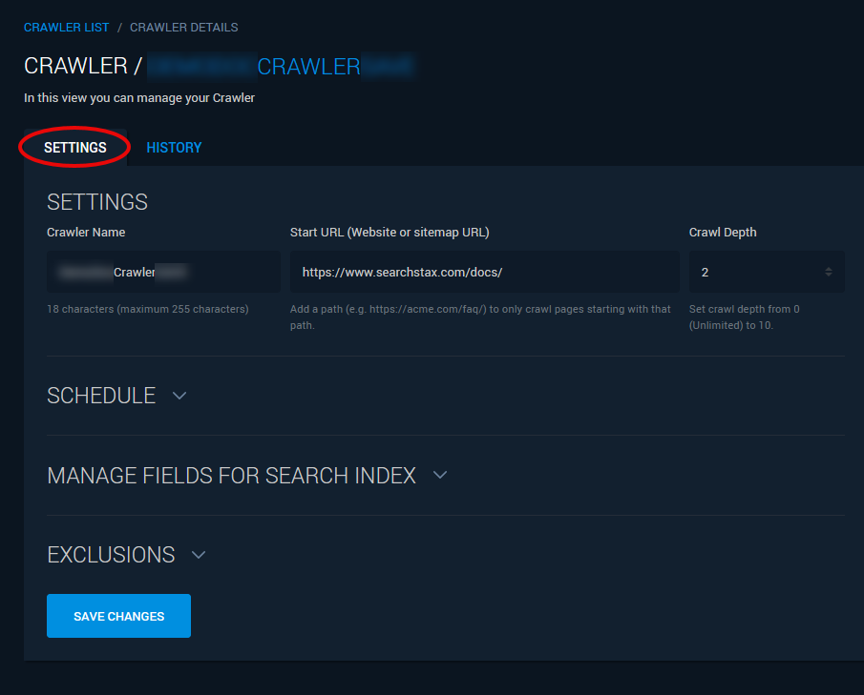This screenshot has height=695, width=864.
Task: Click the Crawler Name label
Action: [86, 233]
